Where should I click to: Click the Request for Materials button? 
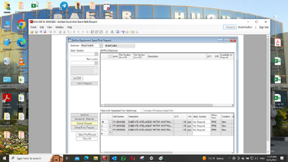click(84, 119)
